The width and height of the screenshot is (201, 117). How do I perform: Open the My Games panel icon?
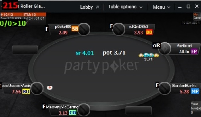197,16
